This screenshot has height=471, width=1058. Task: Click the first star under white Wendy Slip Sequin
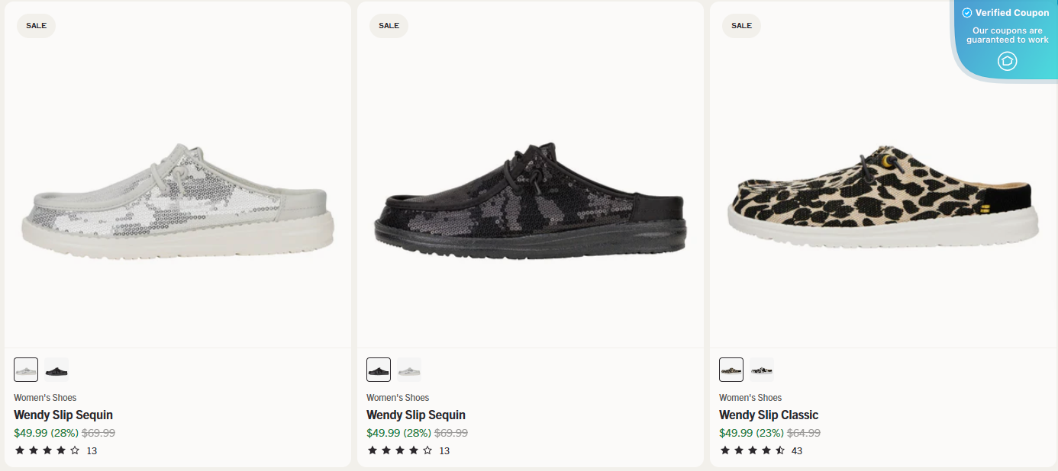(x=18, y=450)
